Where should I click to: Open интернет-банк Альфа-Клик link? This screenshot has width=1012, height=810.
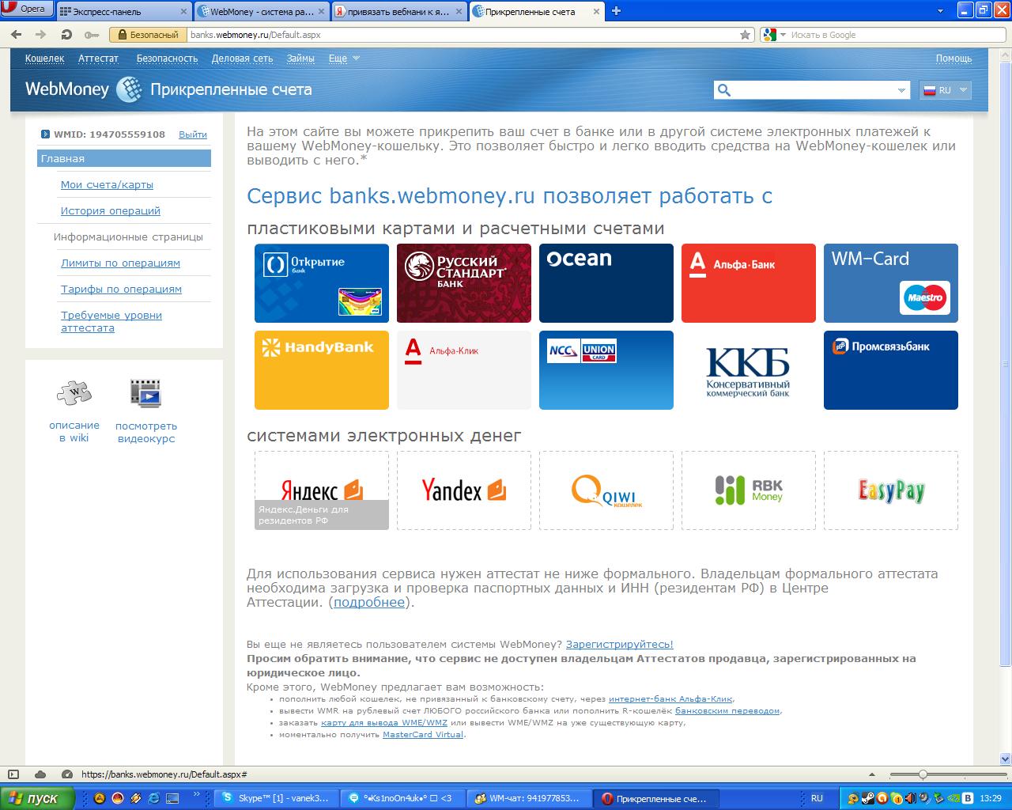point(670,699)
